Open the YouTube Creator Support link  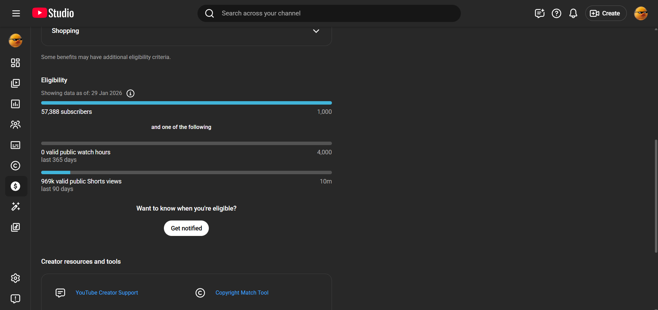(x=107, y=293)
